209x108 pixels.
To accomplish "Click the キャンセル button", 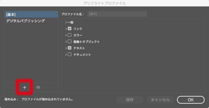I will [x=160, y=100].
